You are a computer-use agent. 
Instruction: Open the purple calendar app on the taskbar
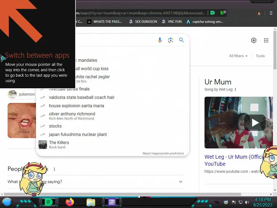(112, 202)
